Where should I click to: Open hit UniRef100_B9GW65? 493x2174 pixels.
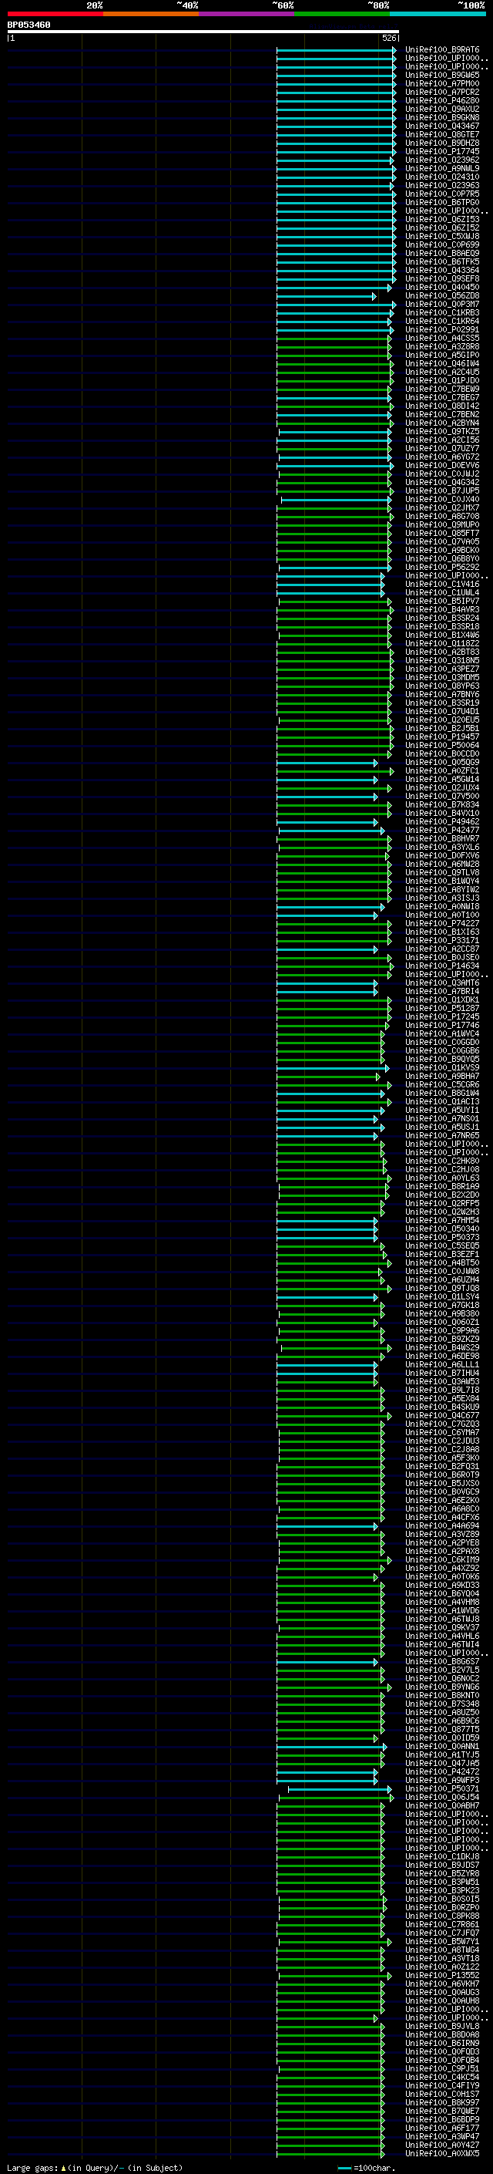(442, 75)
